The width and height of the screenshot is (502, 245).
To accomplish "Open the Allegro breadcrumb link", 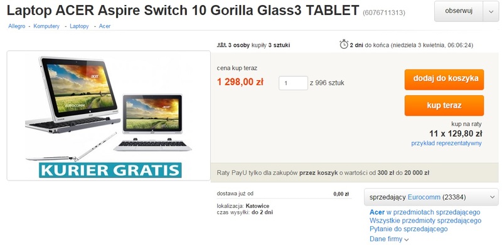I will (x=17, y=26).
